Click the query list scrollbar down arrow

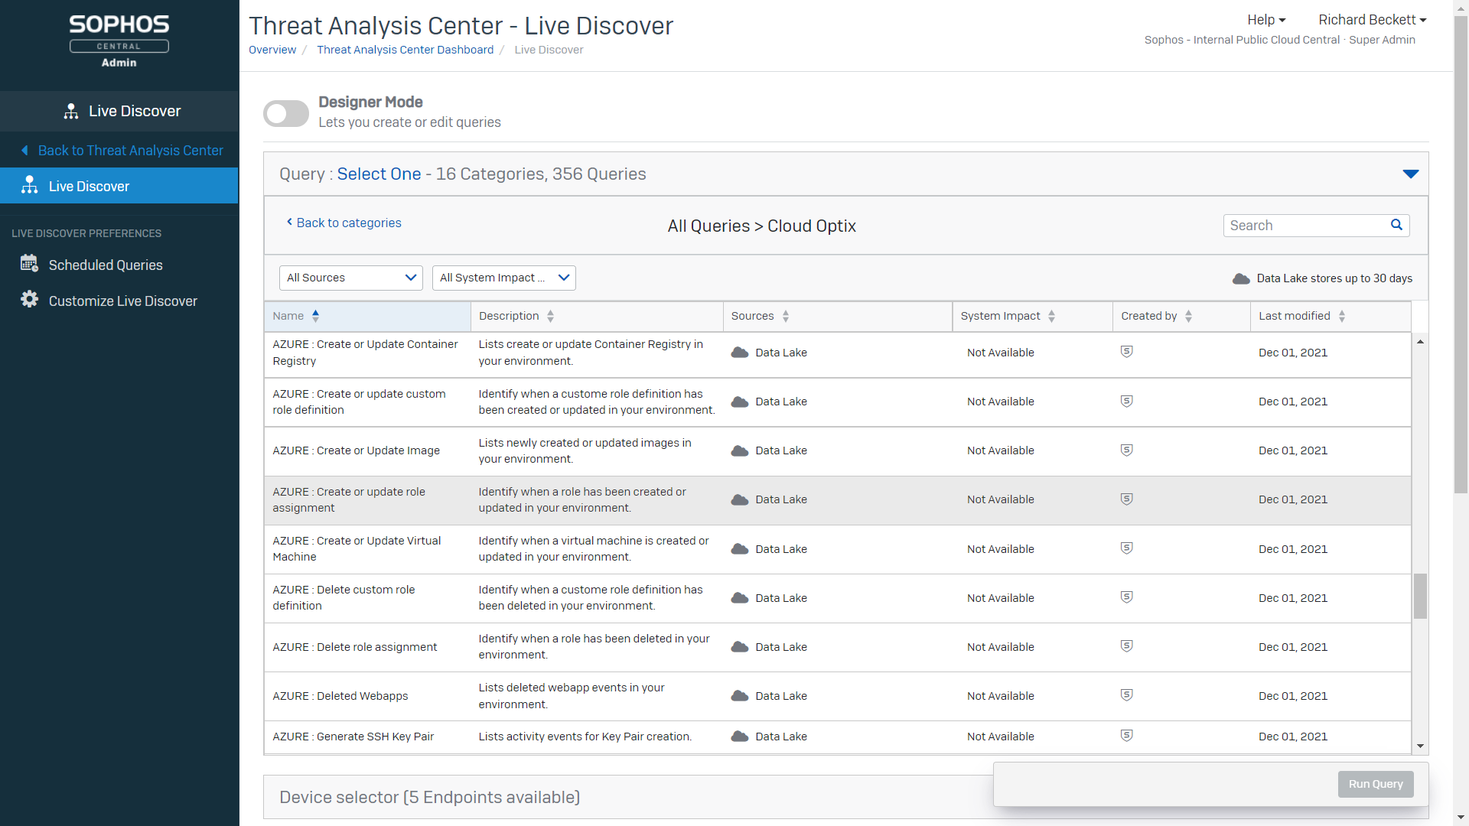pyautogui.click(x=1420, y=746)
